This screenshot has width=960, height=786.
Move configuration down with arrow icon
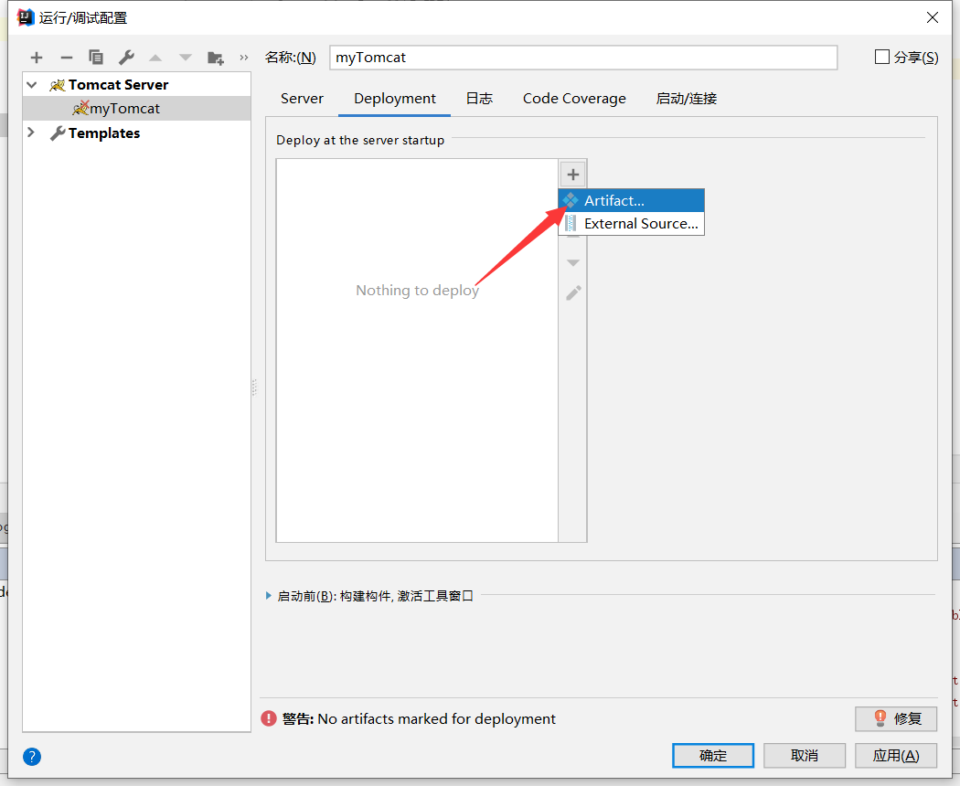[186, 58]
